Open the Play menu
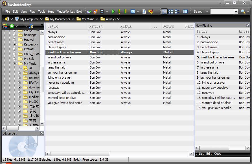The image size is (252, 164). 32,12
